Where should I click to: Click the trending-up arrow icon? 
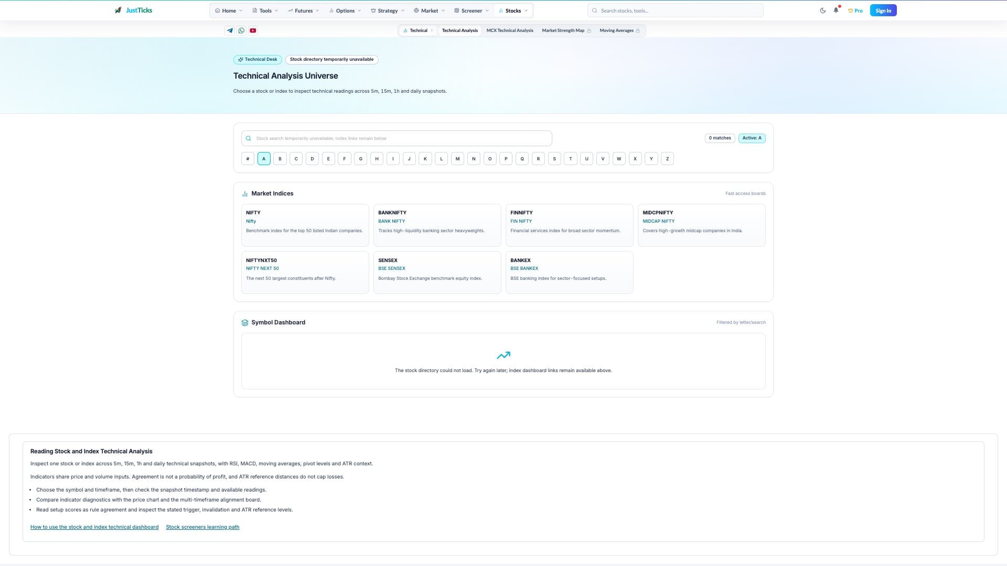click(x=504, y=355)
